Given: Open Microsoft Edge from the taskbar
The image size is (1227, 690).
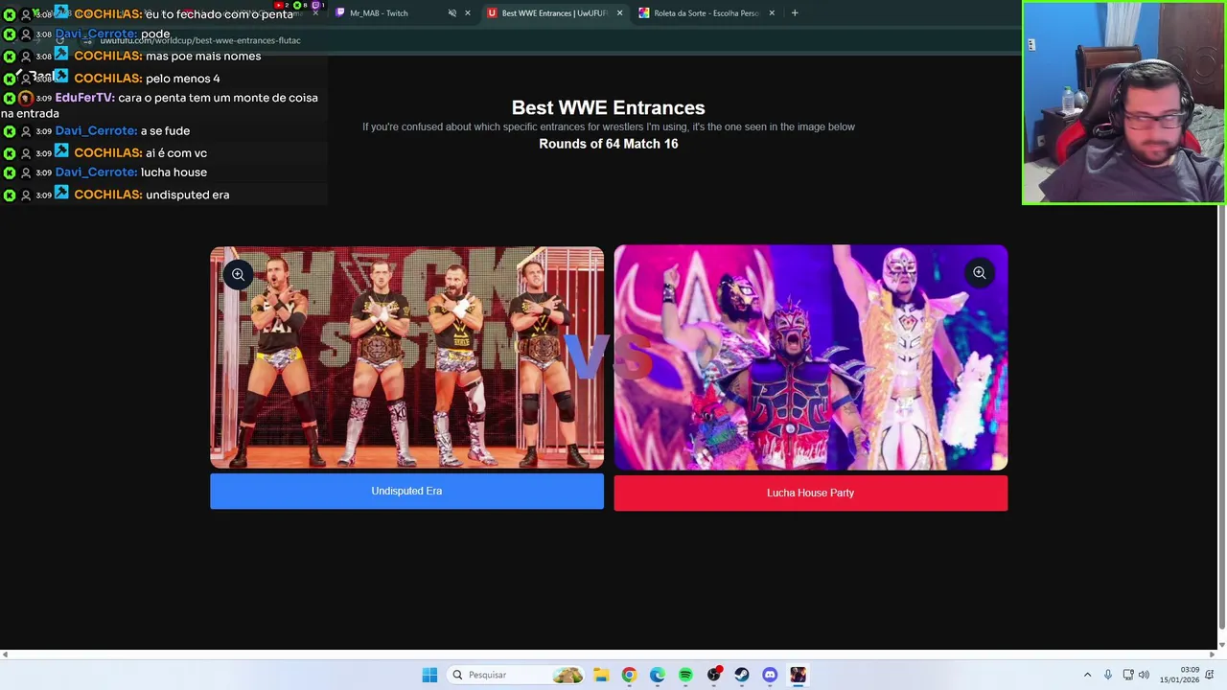Looking at the screenshot, I should click(657, 675).
